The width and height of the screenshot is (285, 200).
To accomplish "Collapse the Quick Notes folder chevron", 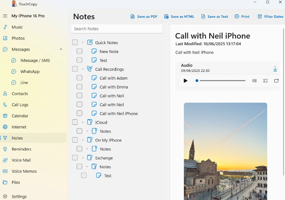I will 83,42.
